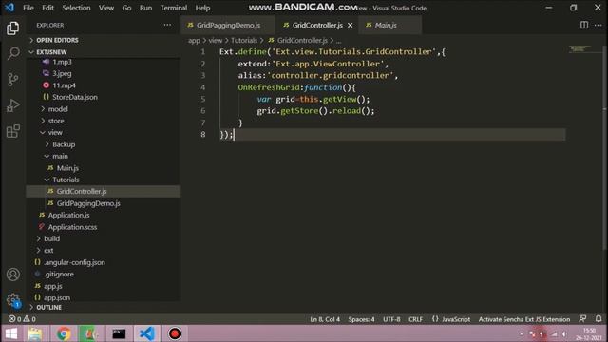Open the Run menu
The height and width of the screenshot is (342, 608).
click(x=145, y=8)
